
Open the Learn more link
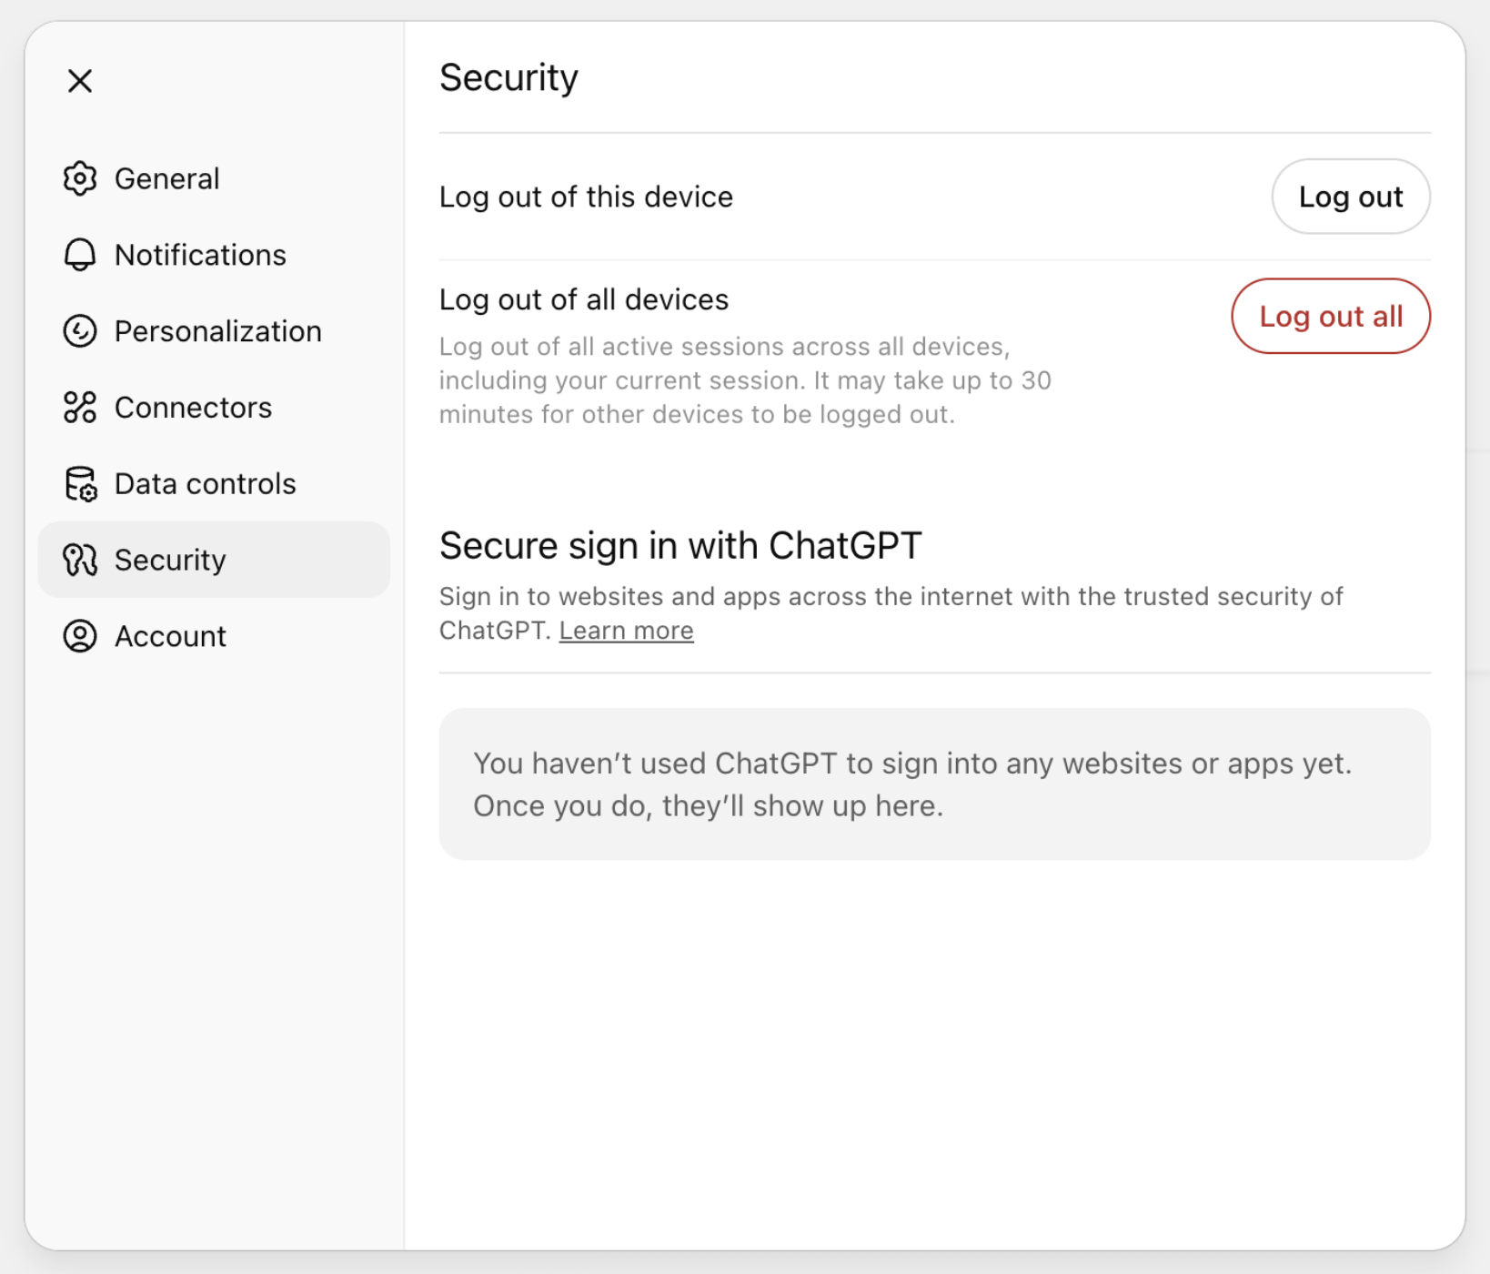tap(626, 630)
